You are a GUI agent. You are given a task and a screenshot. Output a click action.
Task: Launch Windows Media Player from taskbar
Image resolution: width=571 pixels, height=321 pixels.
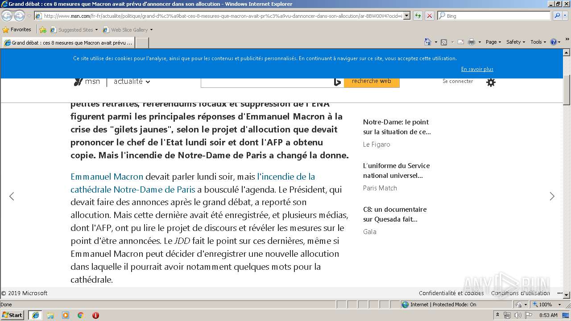click(x=66, y=315)
